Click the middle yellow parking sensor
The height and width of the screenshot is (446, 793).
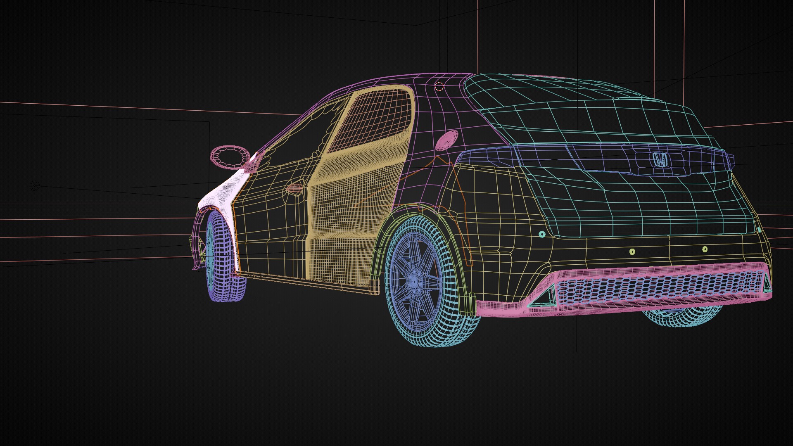click(x=632, y=251)
